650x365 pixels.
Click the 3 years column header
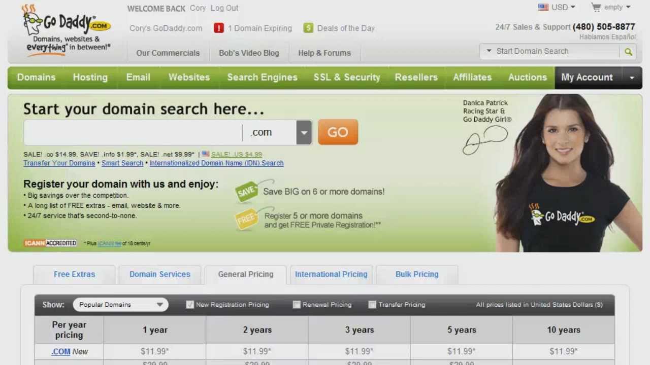360,330
